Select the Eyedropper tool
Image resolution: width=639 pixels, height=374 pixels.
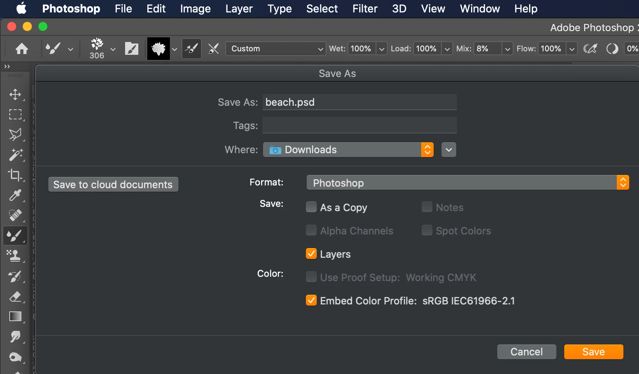pyautogui.click(x=15, y=195)
